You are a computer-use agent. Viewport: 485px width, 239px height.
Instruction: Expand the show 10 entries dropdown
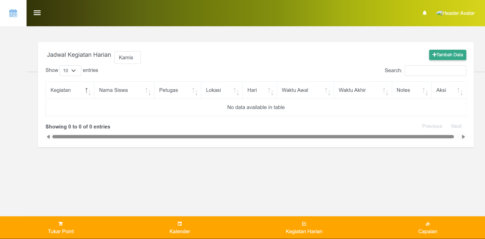(x=70, y=71)
